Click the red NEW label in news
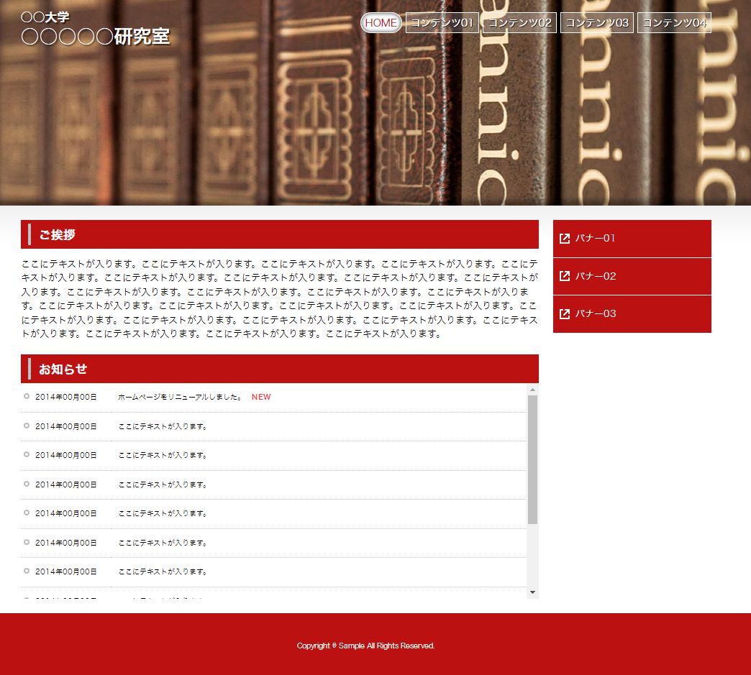This screenshot has height=675, width=751. [261, 397]
